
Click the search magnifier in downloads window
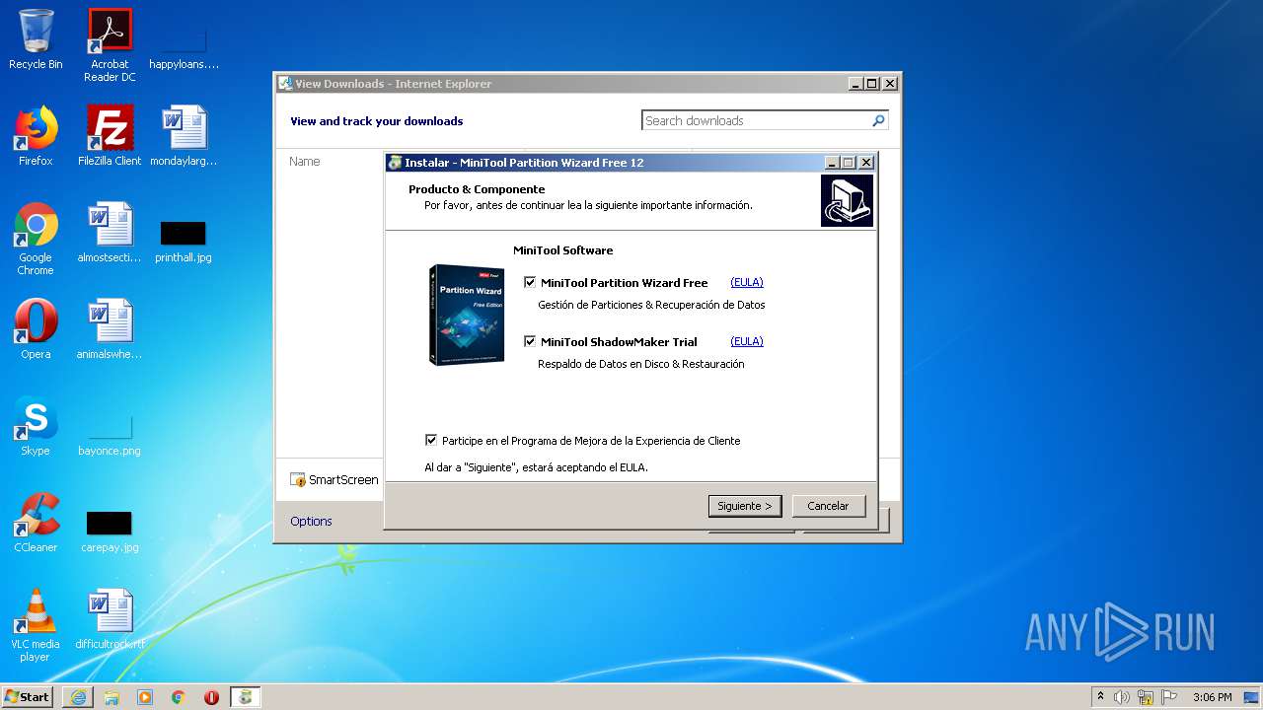878,120
